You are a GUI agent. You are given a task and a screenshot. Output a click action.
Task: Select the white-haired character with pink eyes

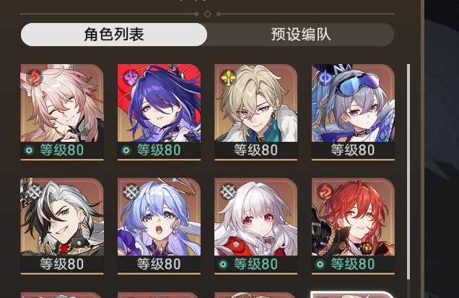tap(256, 226)
